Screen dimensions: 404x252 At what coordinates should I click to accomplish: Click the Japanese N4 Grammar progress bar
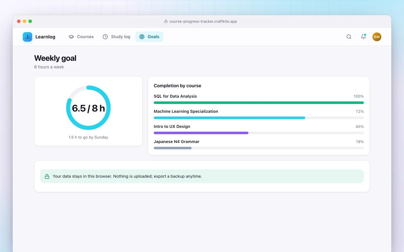259,148
